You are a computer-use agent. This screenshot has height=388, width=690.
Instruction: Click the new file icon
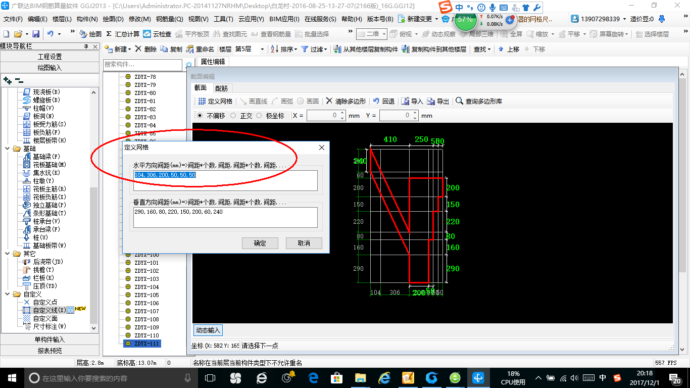click(7, 34)
